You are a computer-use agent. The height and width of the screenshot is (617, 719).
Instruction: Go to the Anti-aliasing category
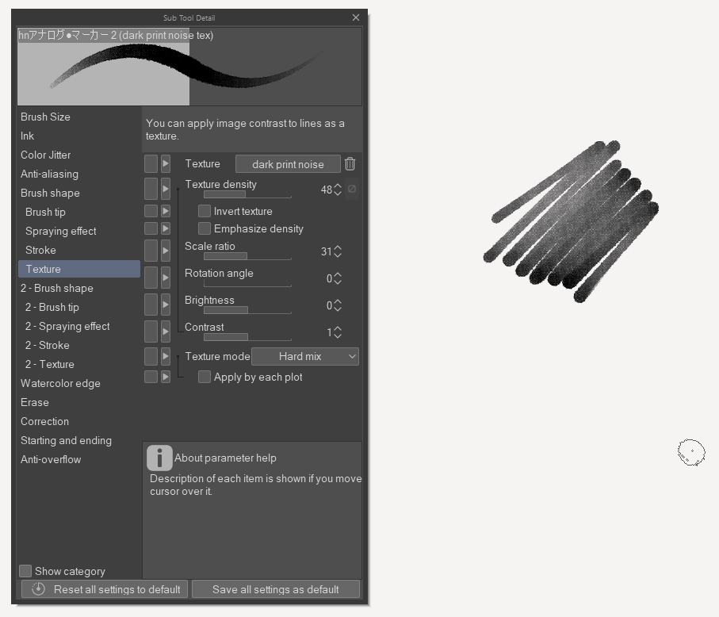[78, 174]
